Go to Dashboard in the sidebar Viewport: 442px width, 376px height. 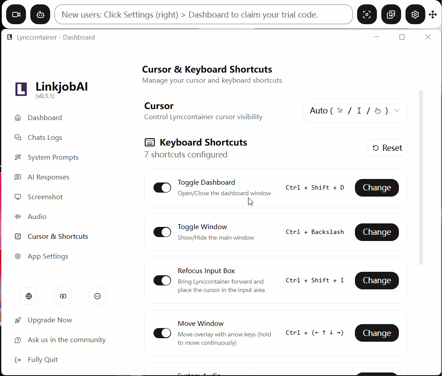coord(45,117)
